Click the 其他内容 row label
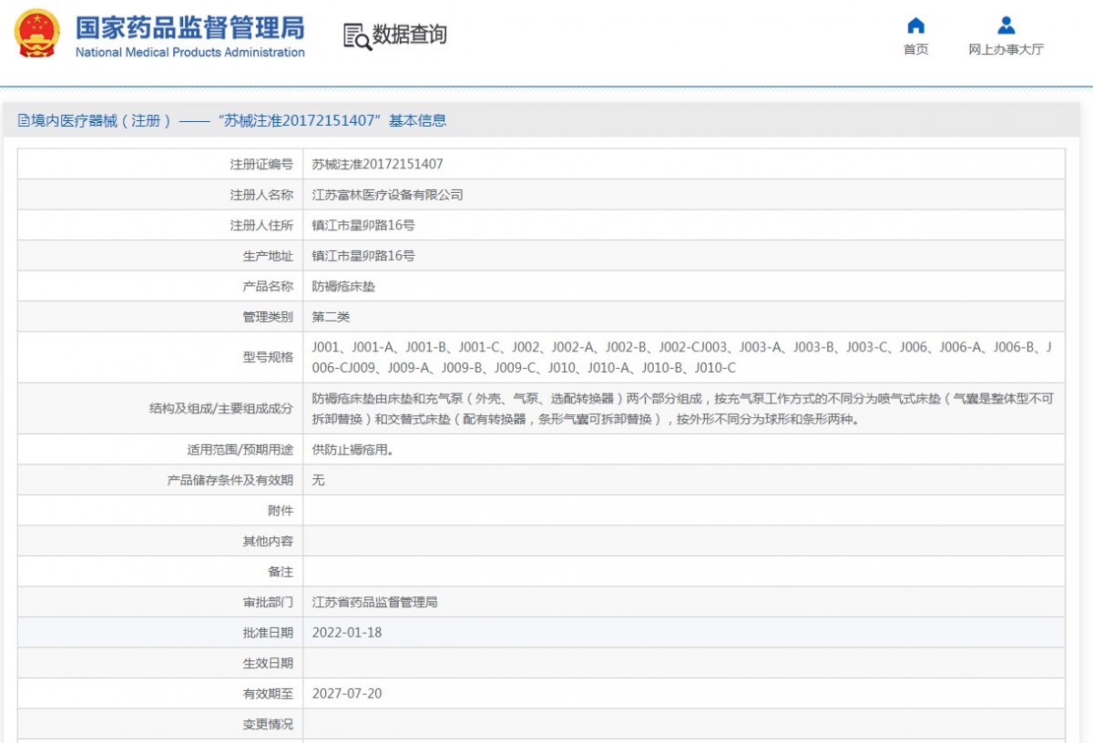 (268, 542)
